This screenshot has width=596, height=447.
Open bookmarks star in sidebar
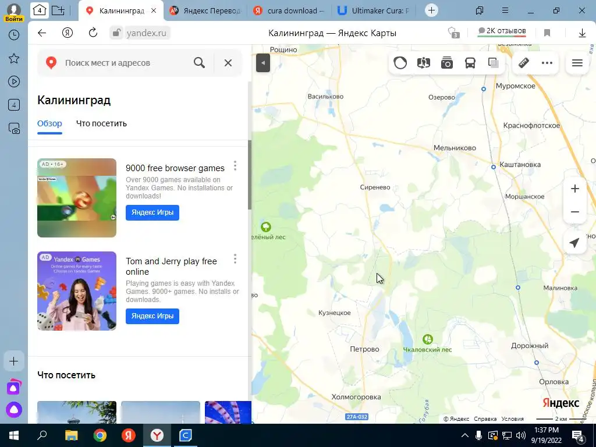(x=14, y=59)
